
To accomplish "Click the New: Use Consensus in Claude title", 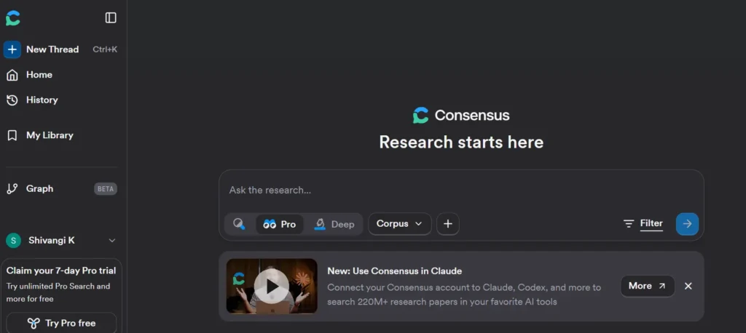I will pos(394,271).
